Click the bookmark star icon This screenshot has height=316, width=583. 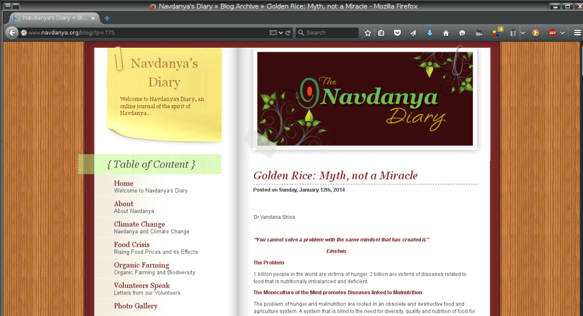pos(368,33)
